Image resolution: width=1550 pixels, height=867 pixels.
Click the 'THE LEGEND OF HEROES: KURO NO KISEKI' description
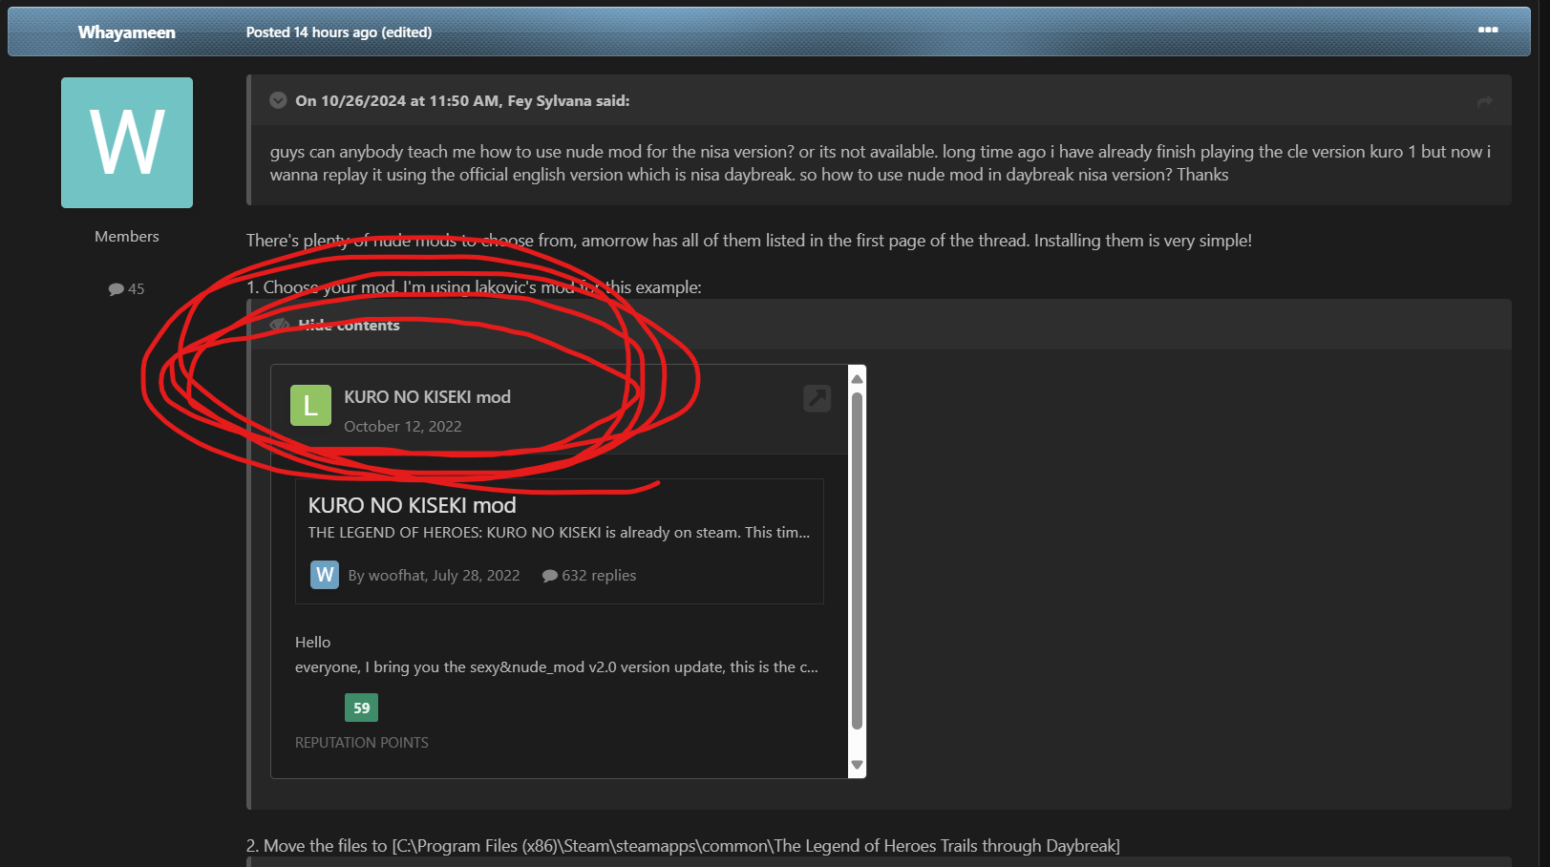(559, 533)
